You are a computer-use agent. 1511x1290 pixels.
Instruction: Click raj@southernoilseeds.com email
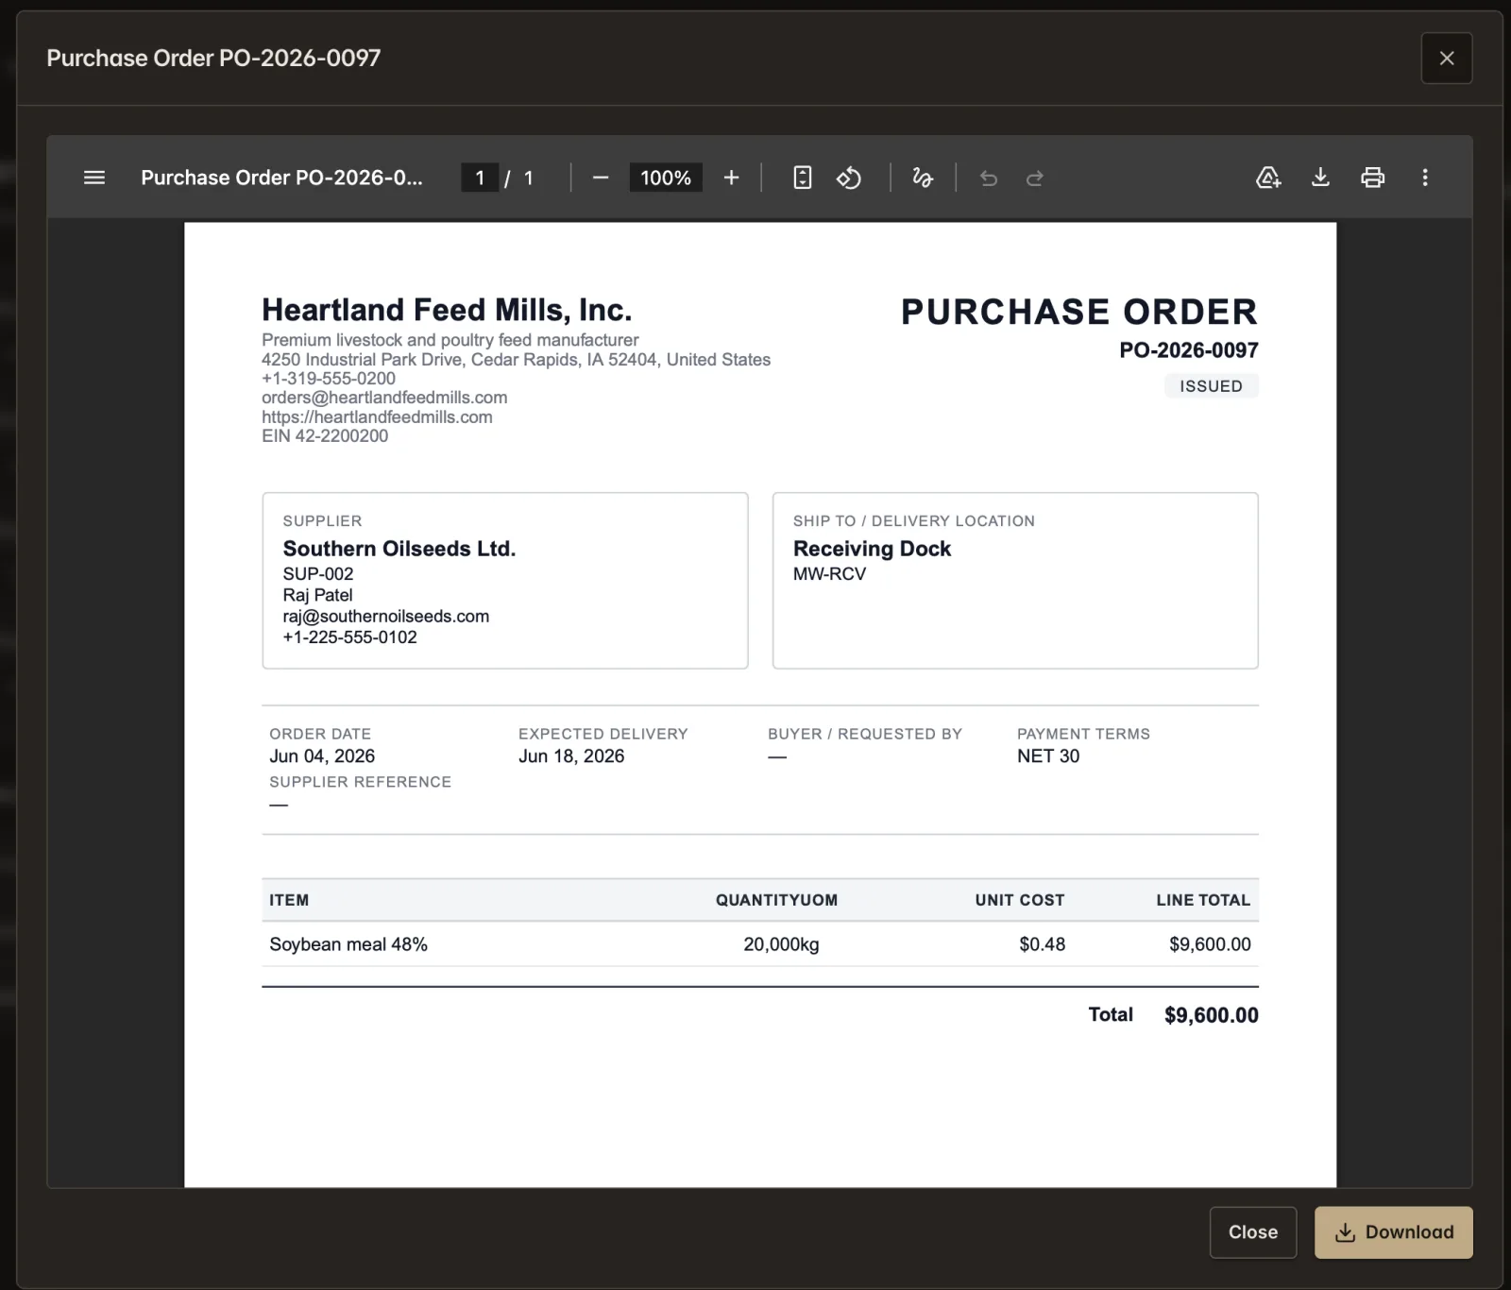pyautogui.click(x=386, y=616)
